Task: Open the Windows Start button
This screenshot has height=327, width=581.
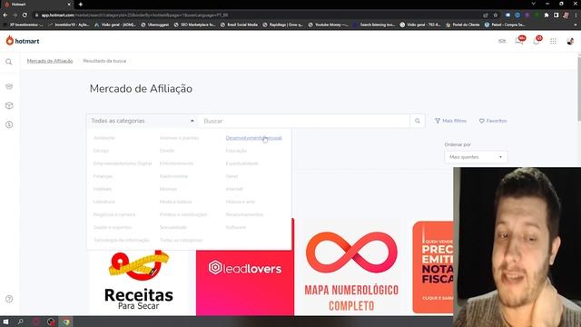Action: 5,322
